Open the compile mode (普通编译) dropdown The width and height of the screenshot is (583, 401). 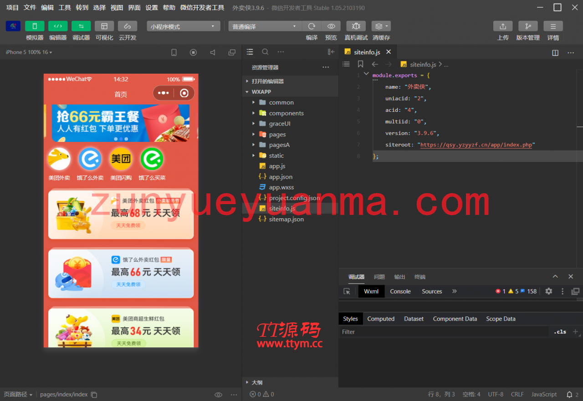265,26
